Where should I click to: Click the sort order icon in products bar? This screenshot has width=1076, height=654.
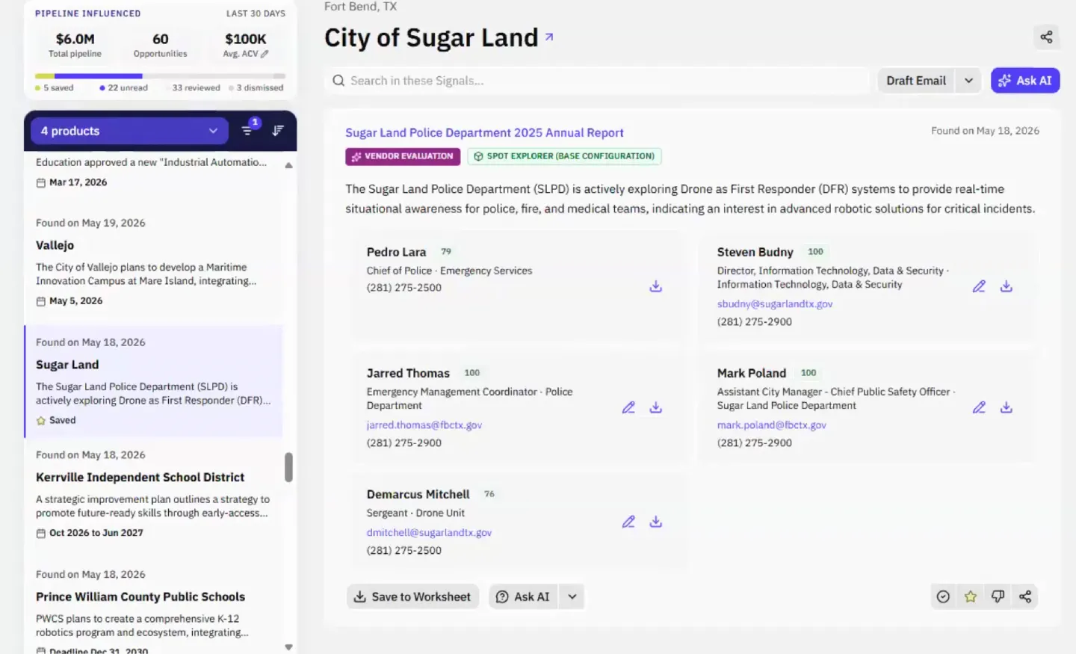278,130
